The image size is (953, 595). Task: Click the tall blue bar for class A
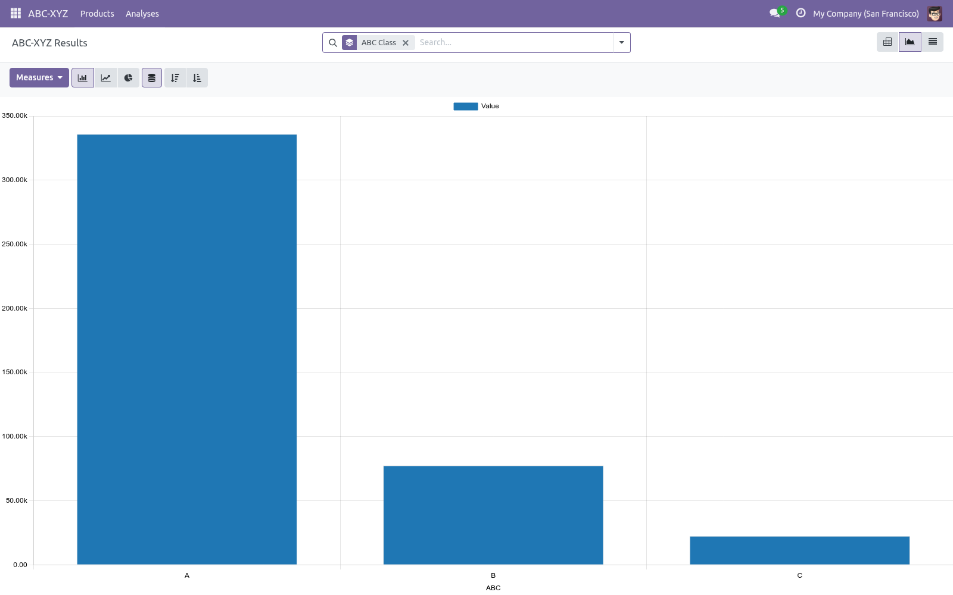coord(187,349)
